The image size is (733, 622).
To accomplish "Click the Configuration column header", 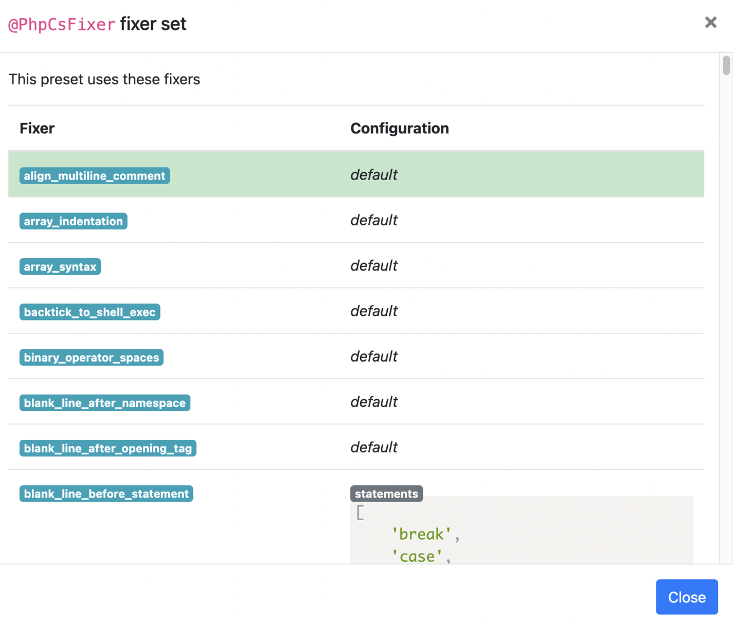I will [400, 128].
